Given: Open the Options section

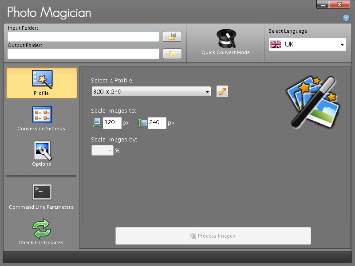Looking at the screenshot, I should [42, 154].
